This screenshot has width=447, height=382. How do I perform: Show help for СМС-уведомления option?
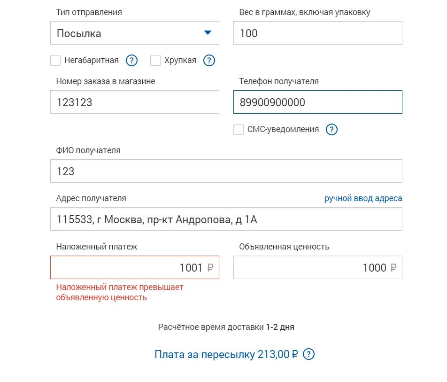click(x=331, y=130)
